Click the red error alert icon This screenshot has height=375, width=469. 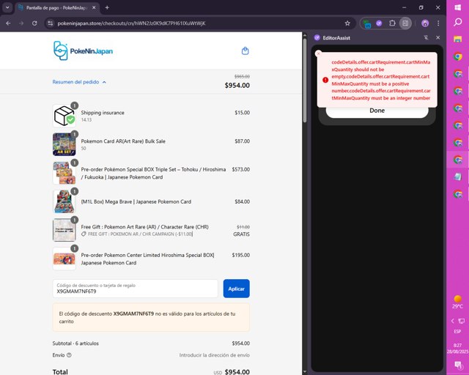tap(325, 80)
